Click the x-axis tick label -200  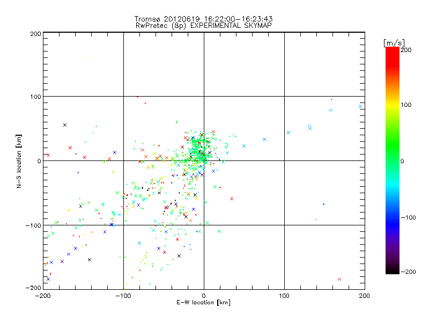point(43,296)
